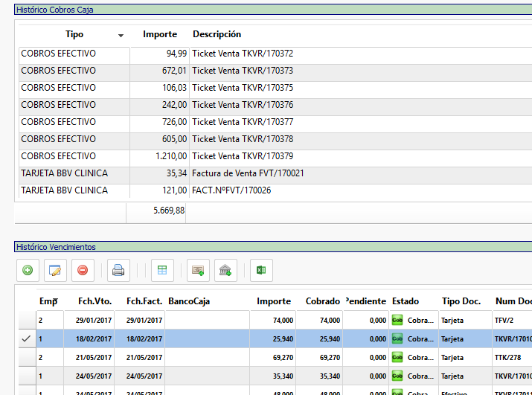Click the 21/05/2017 Fch.Fact. cell
532x395 pixels.
click(140, 358)
